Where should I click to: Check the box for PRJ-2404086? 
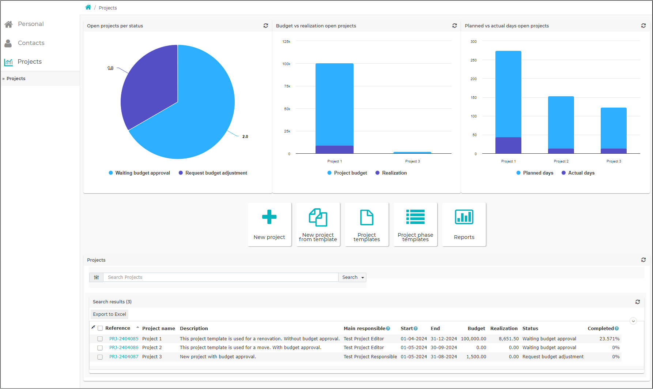(x=100, y=348)
